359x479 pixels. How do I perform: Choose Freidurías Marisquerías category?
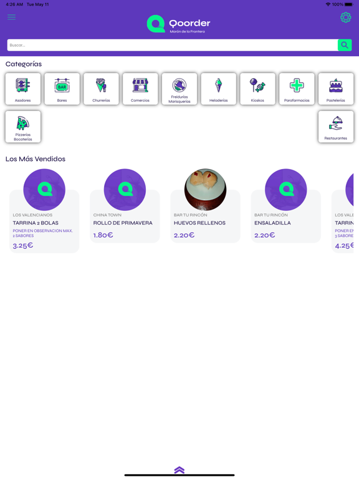tap(179, 89)
